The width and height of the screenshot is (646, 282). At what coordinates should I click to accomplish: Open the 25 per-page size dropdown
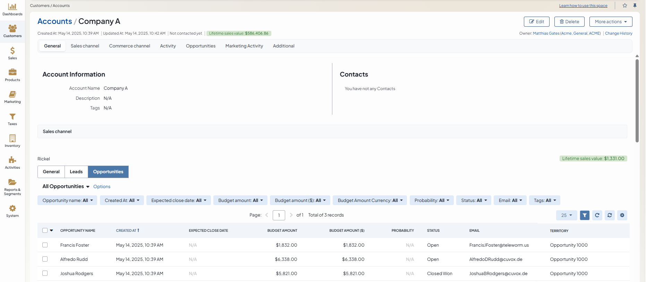click(x=566, y=215)
